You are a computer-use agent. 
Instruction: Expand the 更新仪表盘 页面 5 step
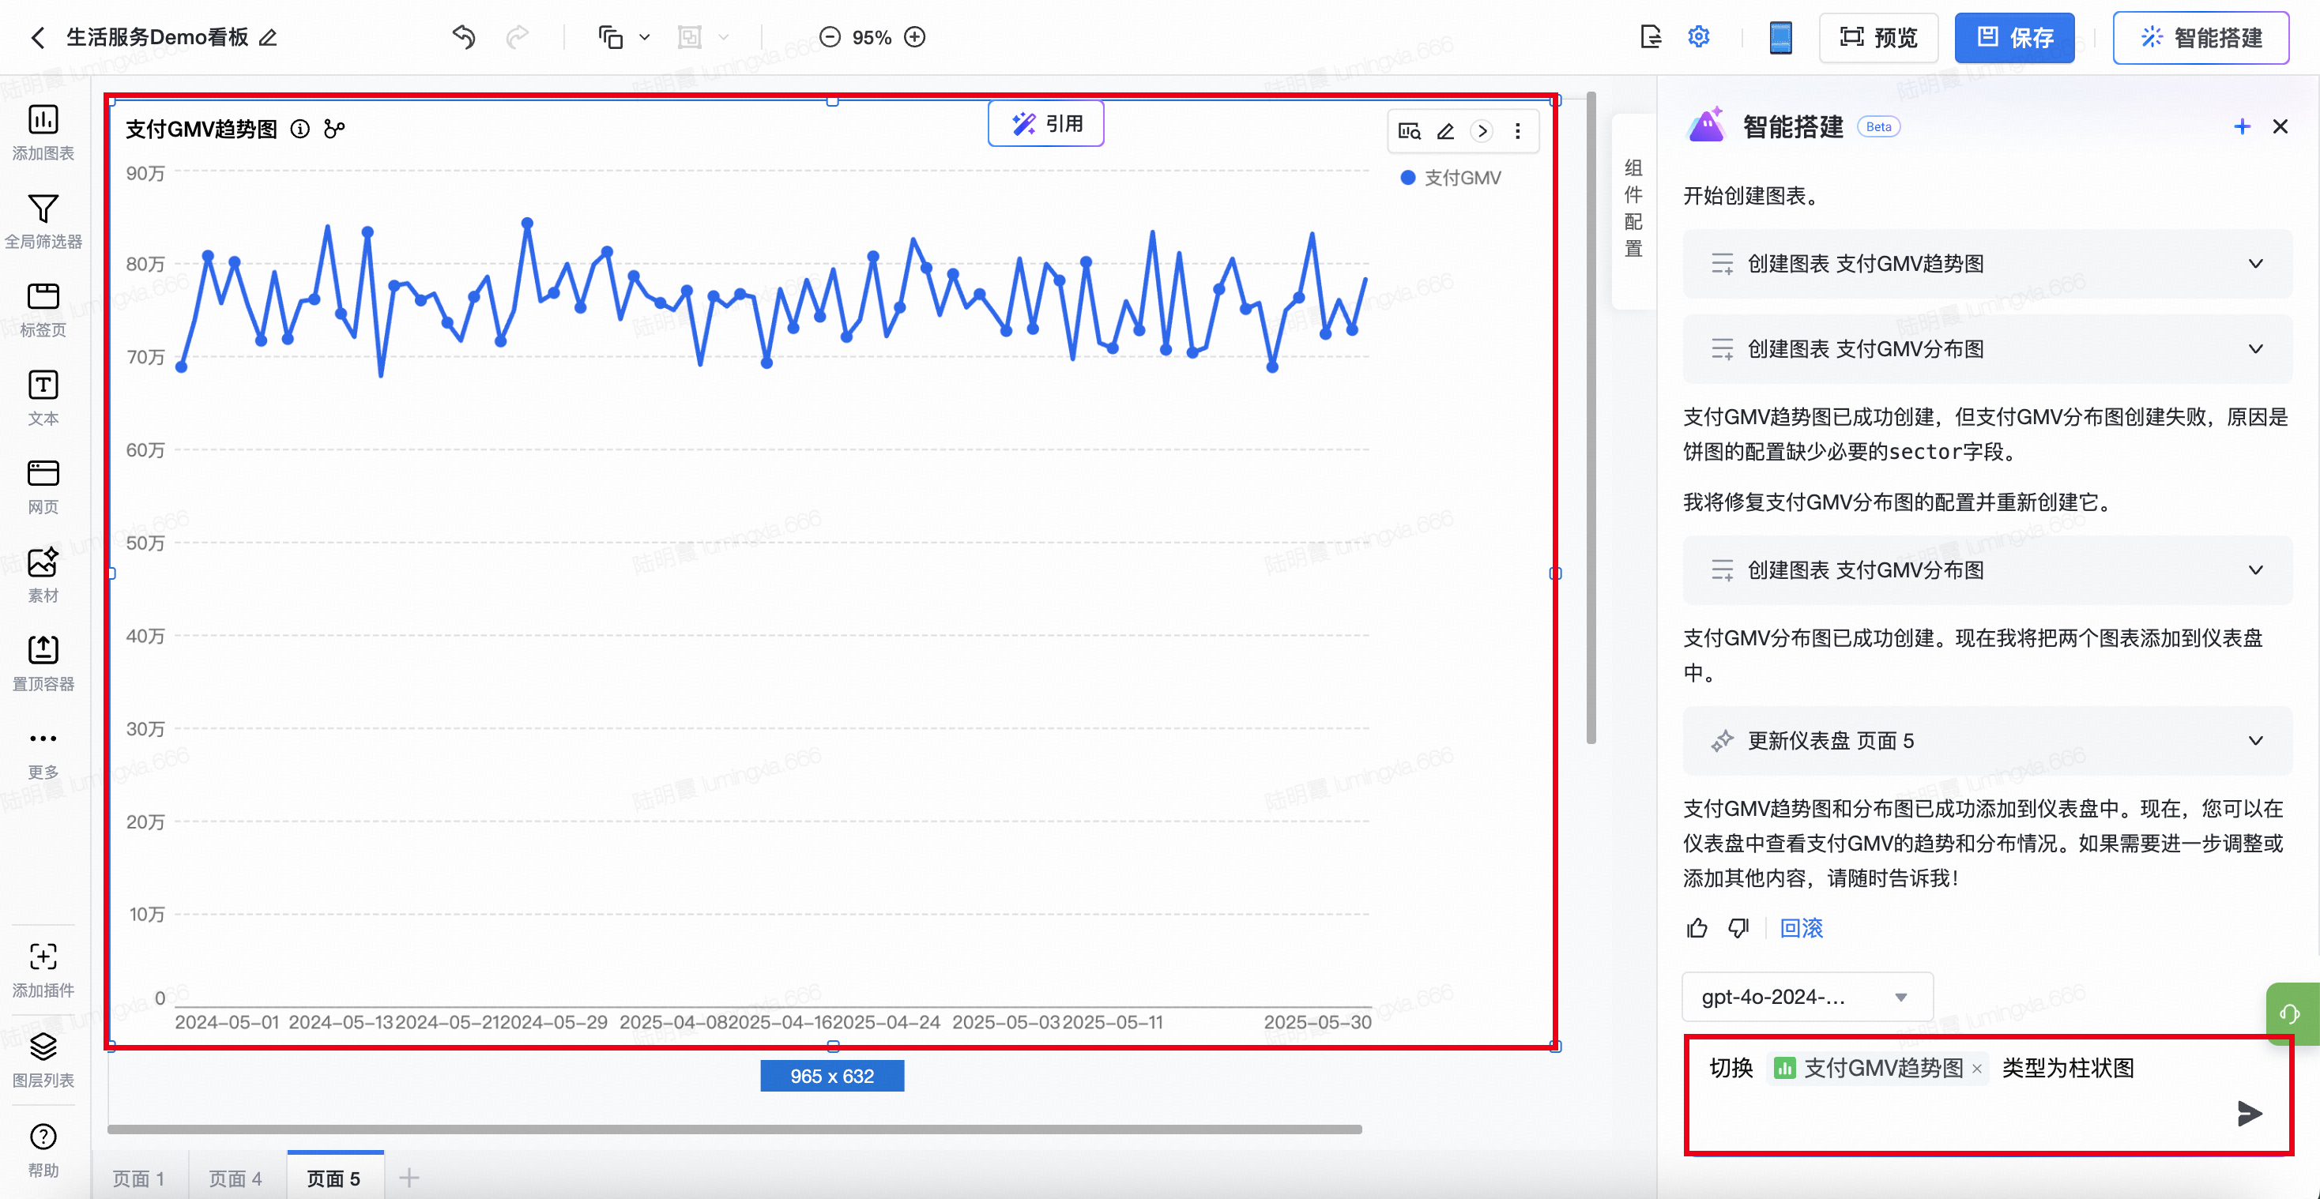pyautogui.click(x=2255, y=741)
